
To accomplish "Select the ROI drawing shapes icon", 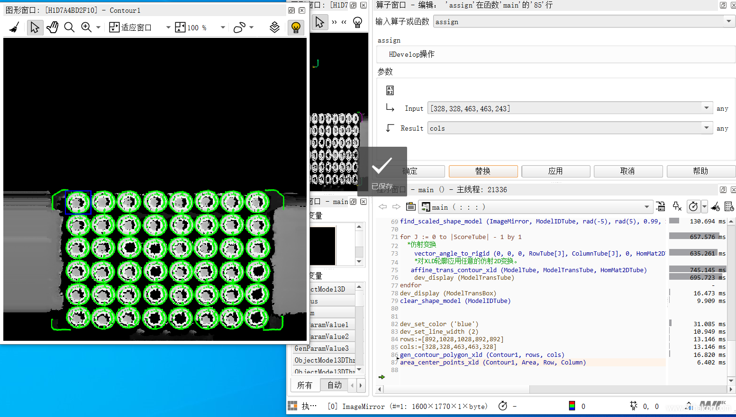I will coord(239,27).
